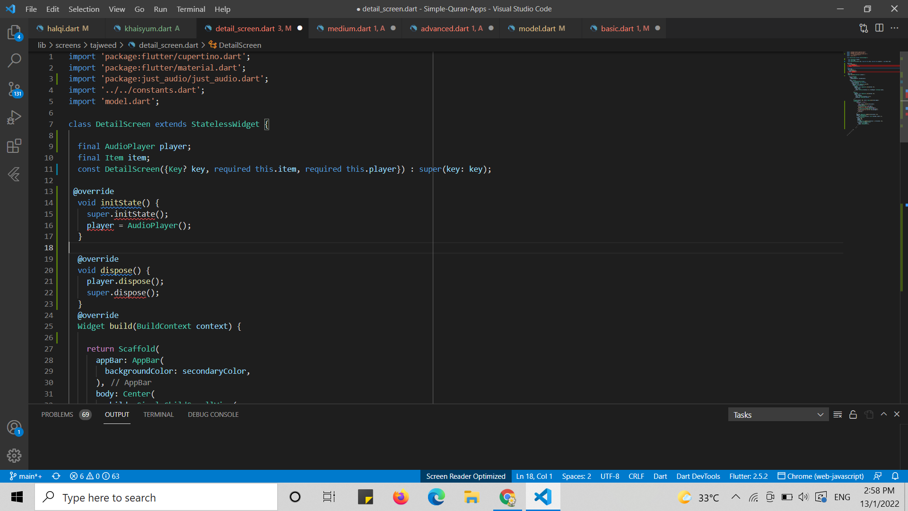
Task: Open the output log file
Action: 869,414
